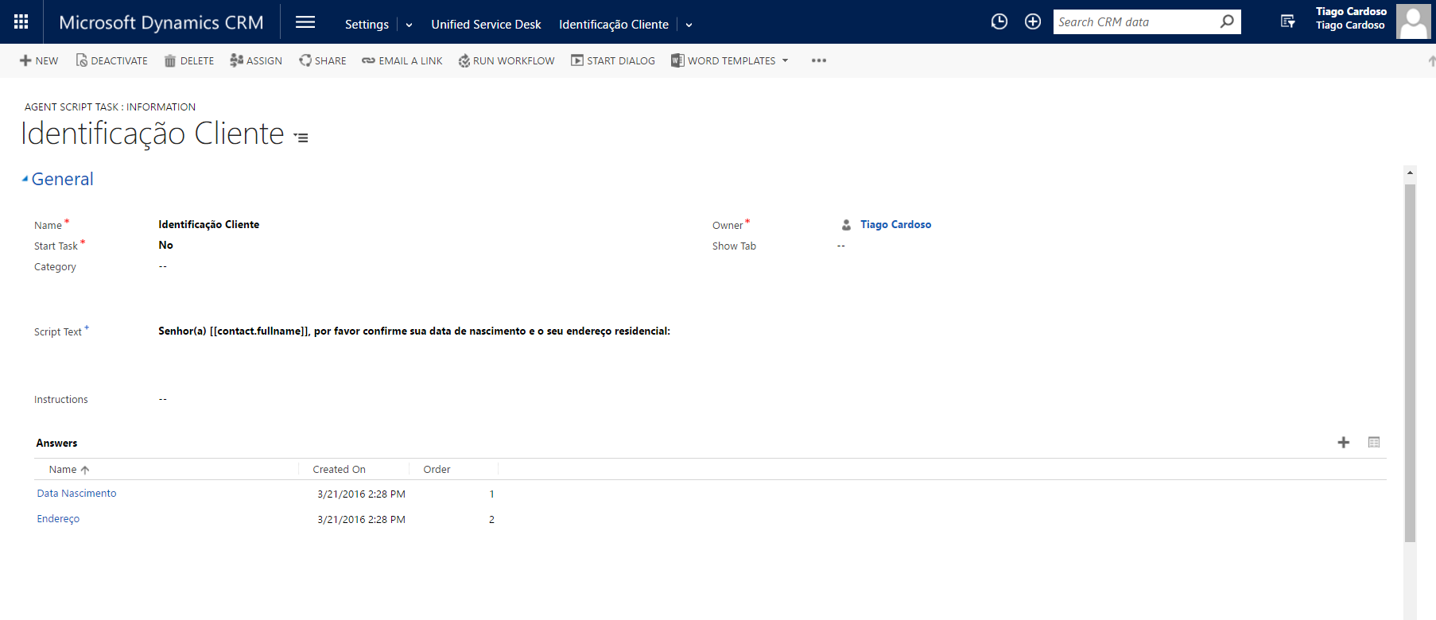The image size is (1436, 620).
Task: Expand the Settings navigation dropdown arrow
Action: coord(409,25)
